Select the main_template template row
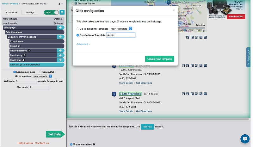The image size is (253, 147). pyautogui.click(x=33, y=19)
